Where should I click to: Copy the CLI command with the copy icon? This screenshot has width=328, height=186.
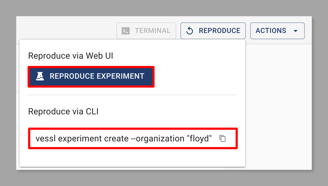pos(222,138)
